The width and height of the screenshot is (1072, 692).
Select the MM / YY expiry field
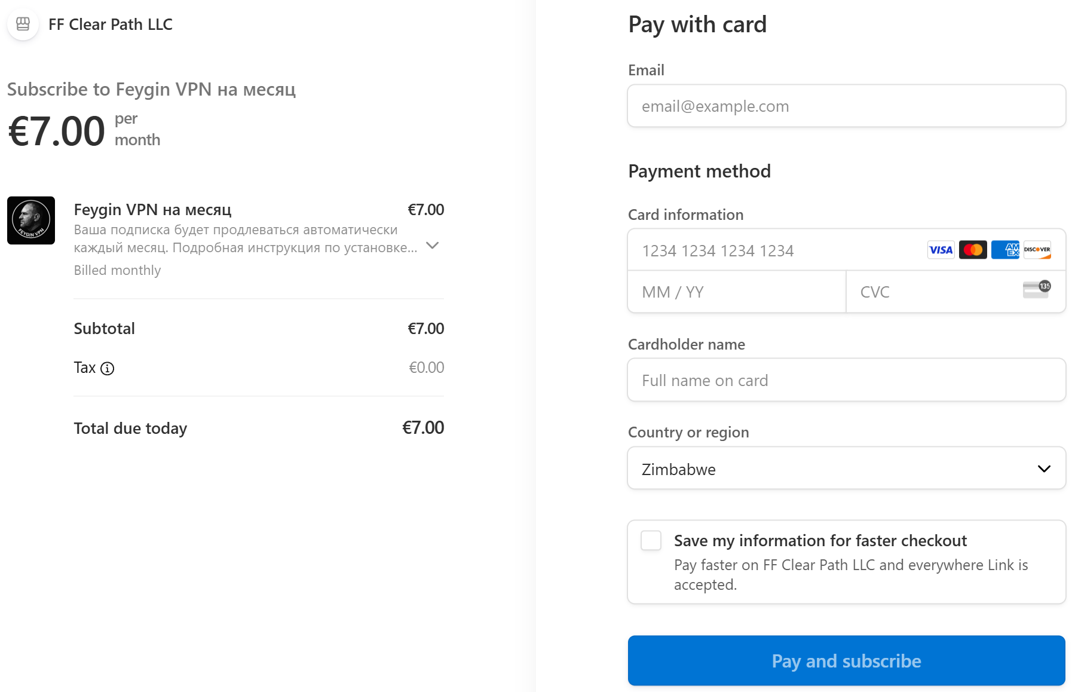point(736,292)
